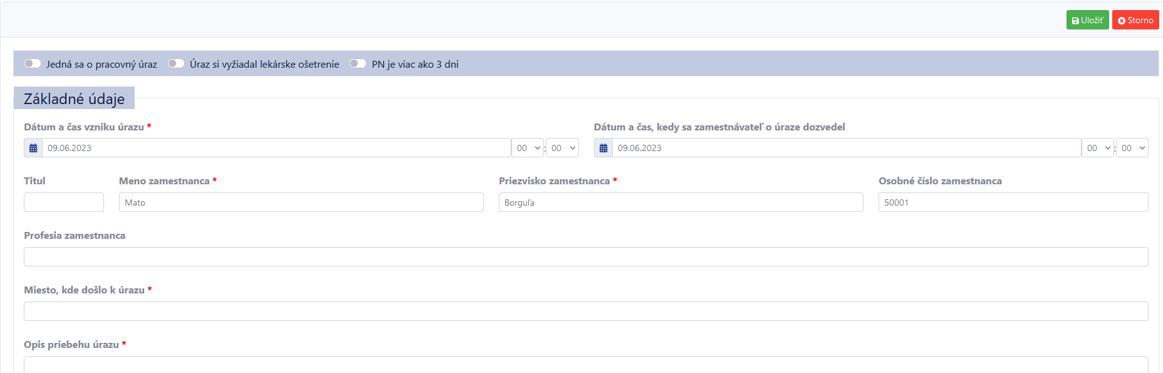Image resolution: width=1163 pixels, height=373 pixels.
Task: Click 'Miesto, kde došlo k úrazu' field
Action: coord(586,312)
